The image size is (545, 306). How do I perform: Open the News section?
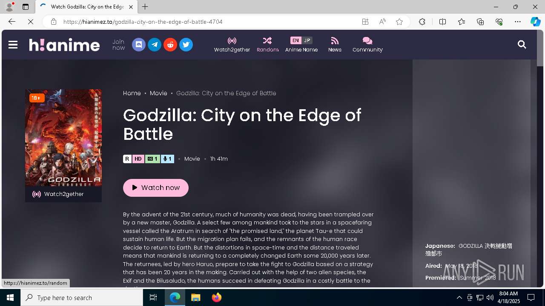[335, 45]
